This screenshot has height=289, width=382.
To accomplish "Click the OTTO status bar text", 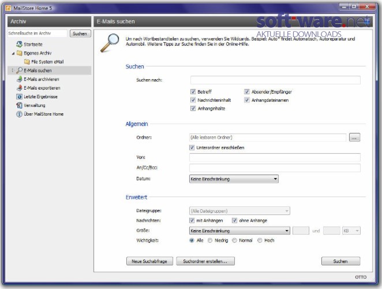I will (x=361, y=277).
